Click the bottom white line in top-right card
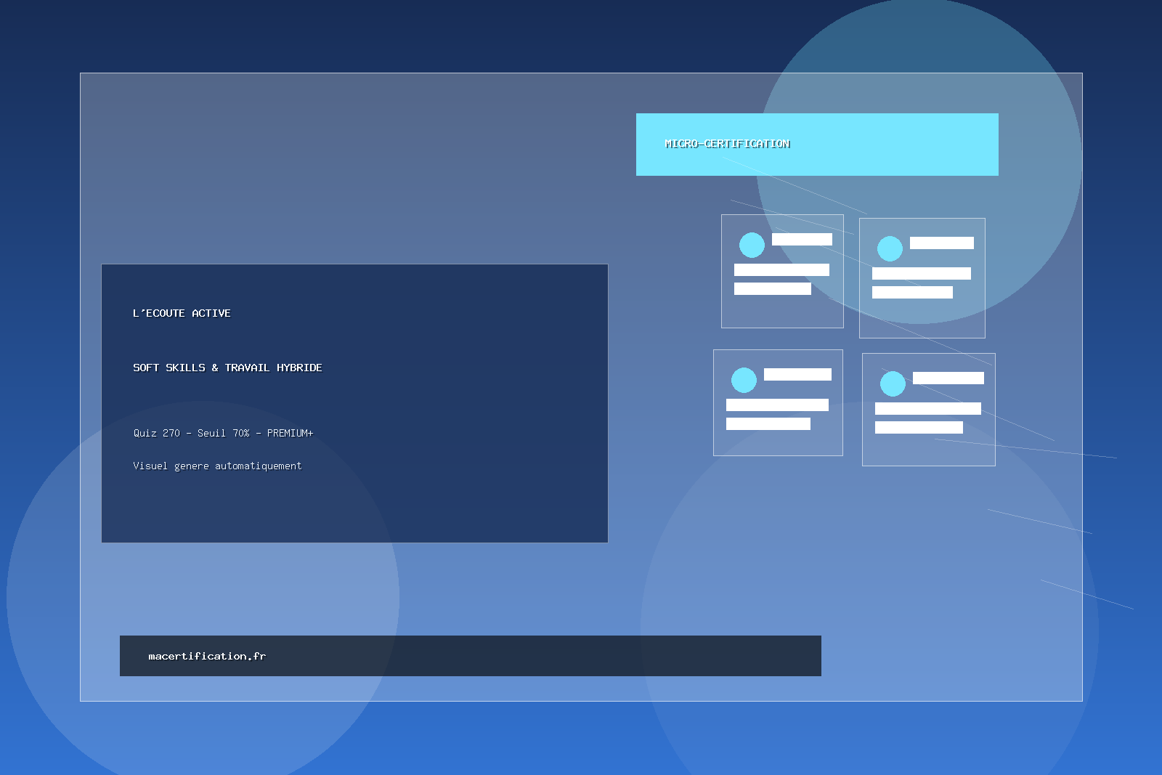1162x775 pixels. click(x=912, y=292)
